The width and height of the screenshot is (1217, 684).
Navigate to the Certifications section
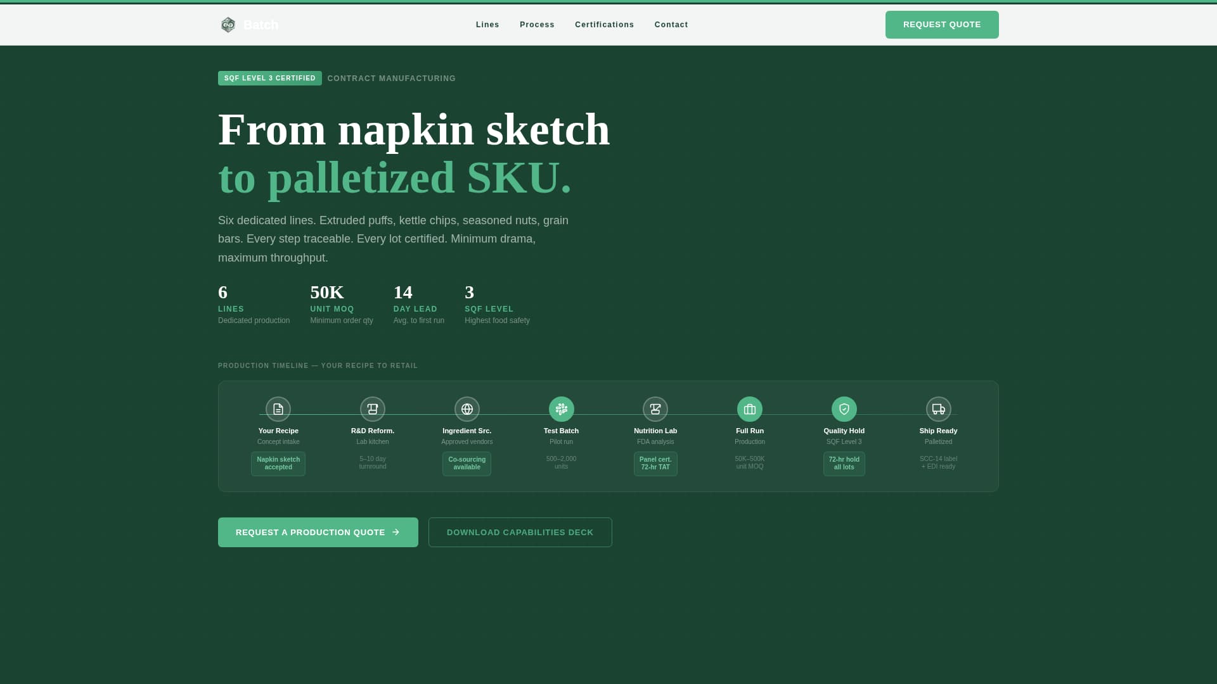604,25
